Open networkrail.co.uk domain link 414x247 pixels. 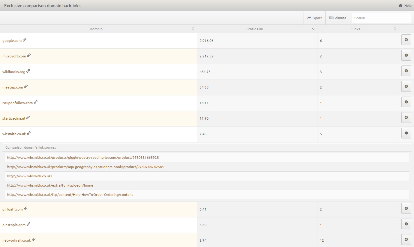[16, 240]
